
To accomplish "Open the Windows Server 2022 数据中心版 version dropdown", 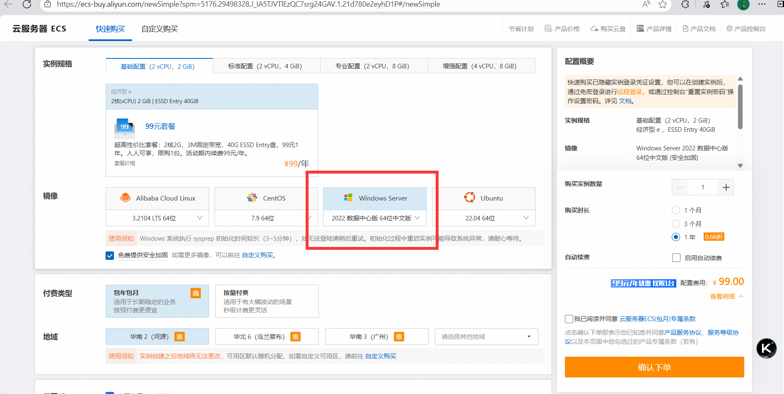I will 375,218.
